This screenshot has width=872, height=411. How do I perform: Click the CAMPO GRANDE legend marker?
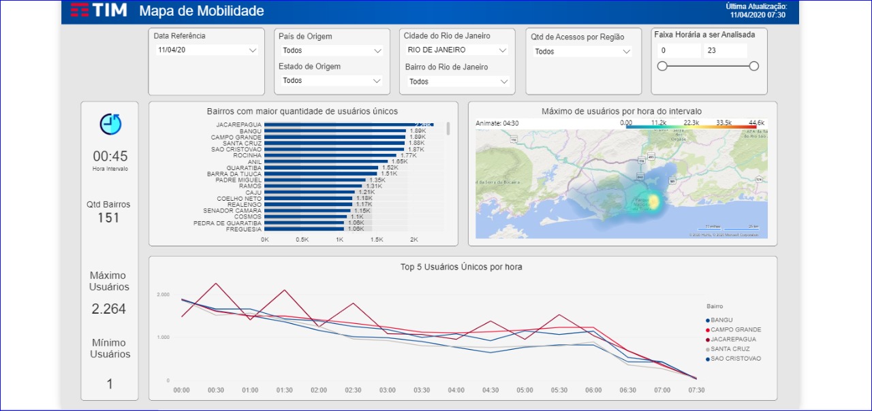tap(708, 329)
